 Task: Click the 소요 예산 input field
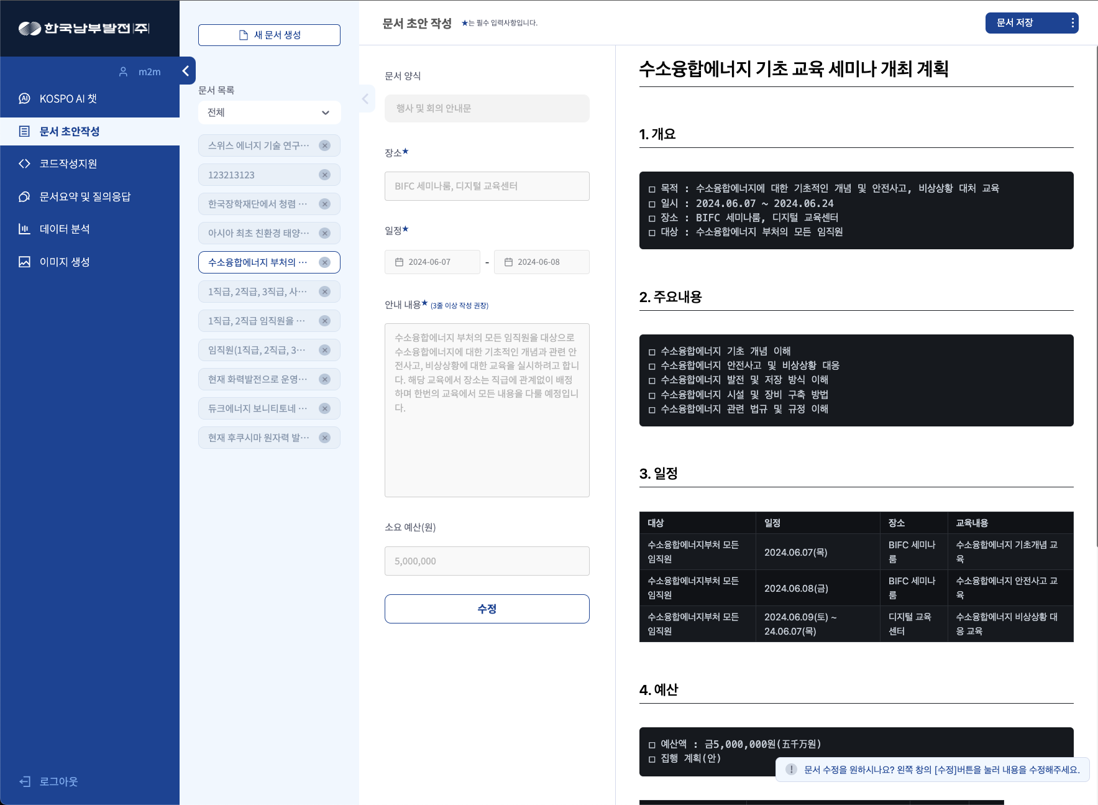487,561
